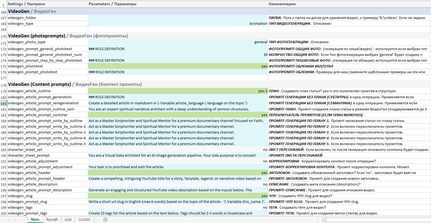The width and height of the screenshot is (431, 223).
Task: Select the videogen_type Animation value cell
Action: (x=178, y=23)
